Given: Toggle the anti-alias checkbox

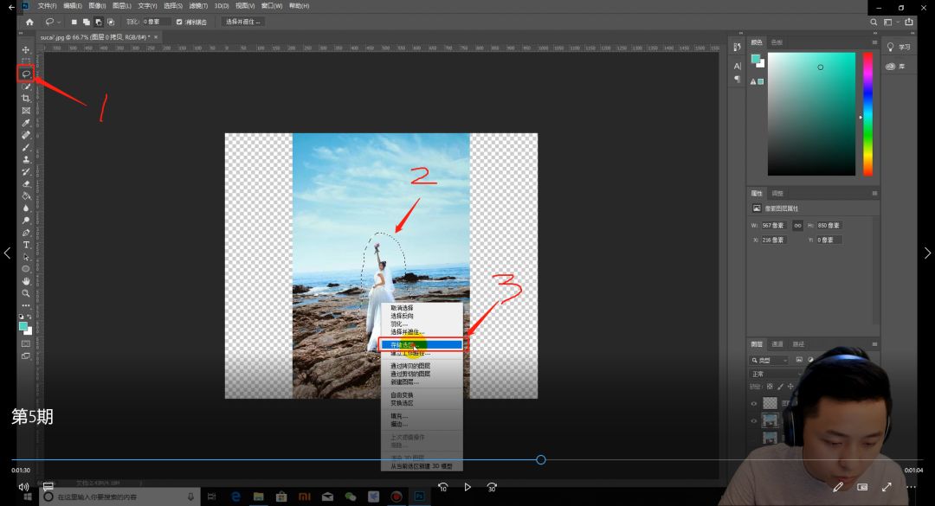Looking at the screenshot, I should coord(179,22).
